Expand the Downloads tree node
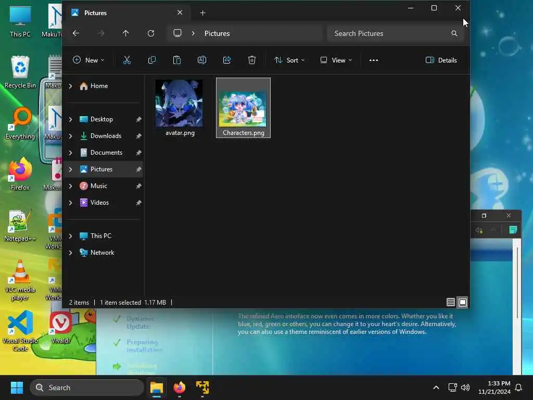 [70, 136]
